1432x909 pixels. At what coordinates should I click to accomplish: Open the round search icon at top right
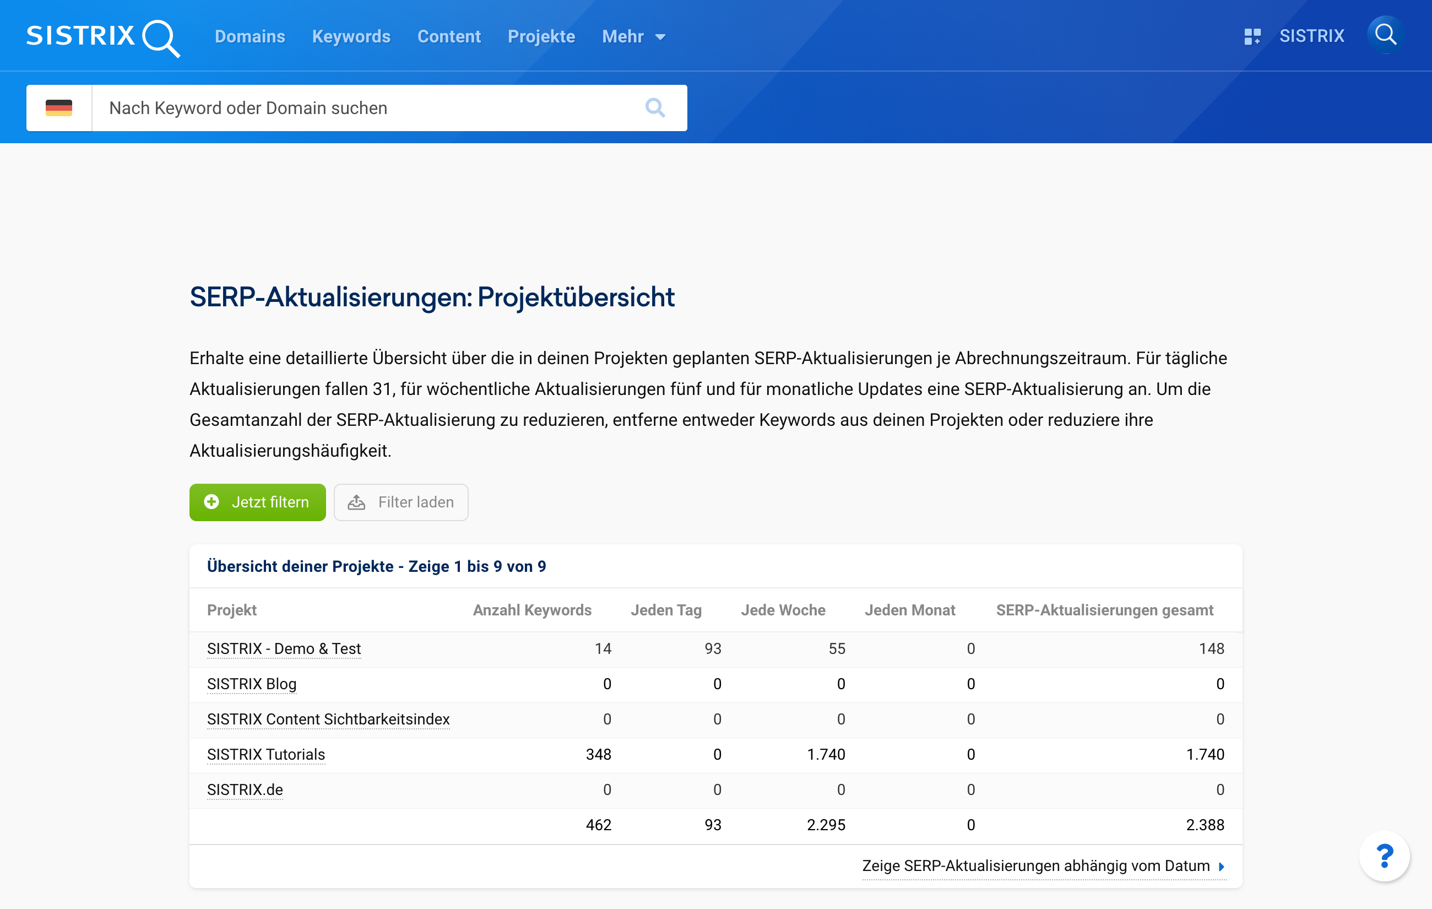(1386, 35)
